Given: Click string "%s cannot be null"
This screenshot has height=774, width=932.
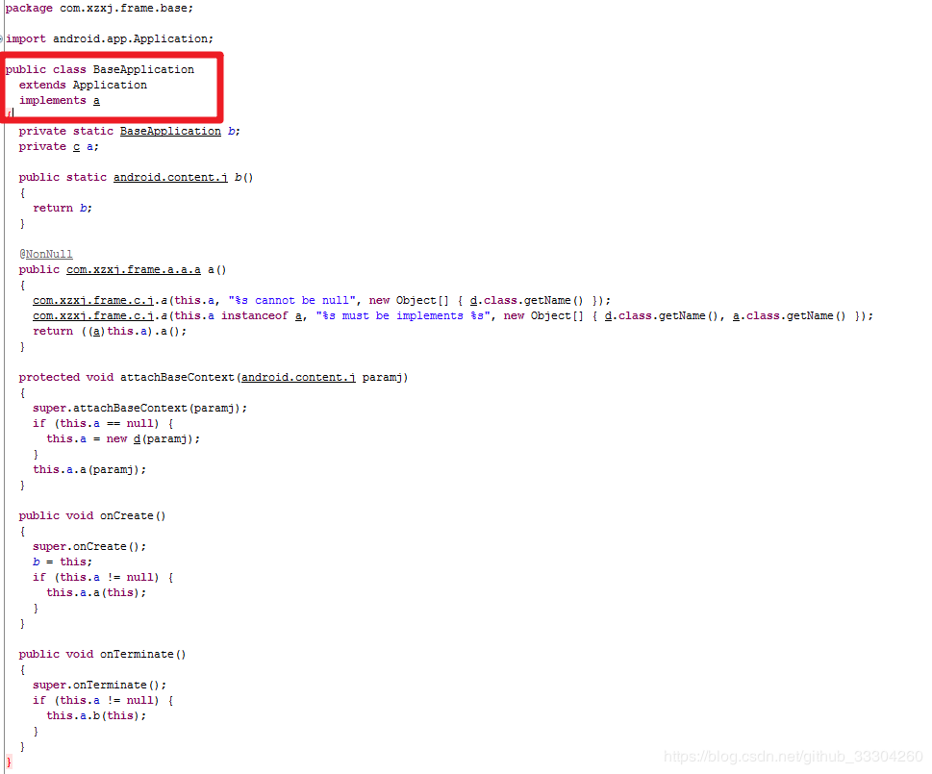Looking at the screenshot, I should [291, 301].
